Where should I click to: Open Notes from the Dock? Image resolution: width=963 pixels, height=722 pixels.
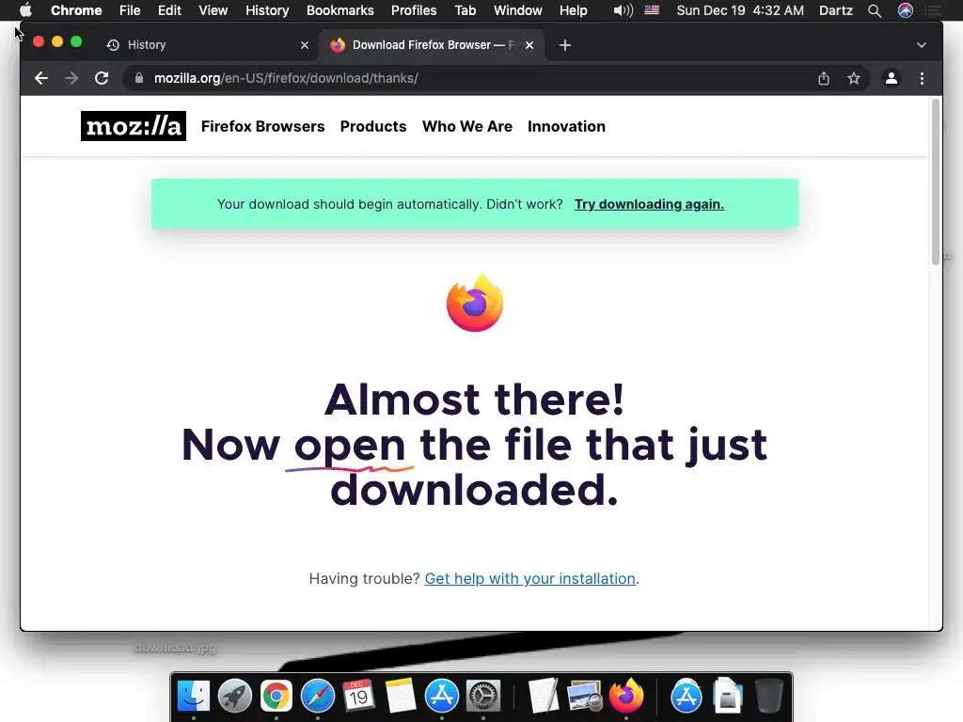401,697
